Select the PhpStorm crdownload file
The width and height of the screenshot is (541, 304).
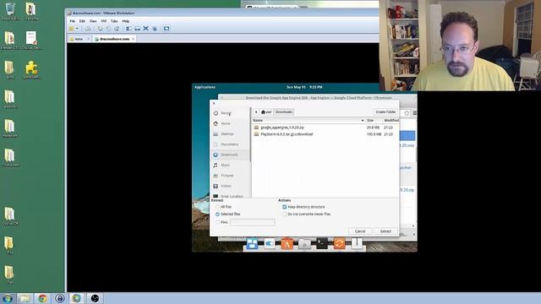click(325, 134)
